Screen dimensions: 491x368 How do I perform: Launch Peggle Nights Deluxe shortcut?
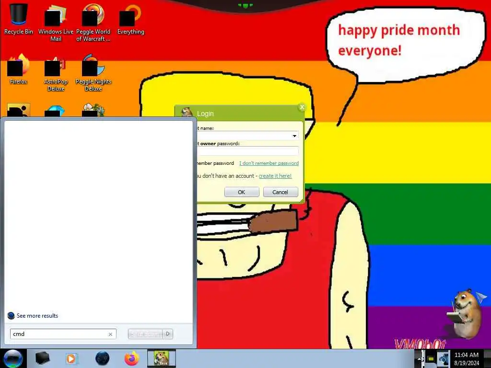pos(93,73)
